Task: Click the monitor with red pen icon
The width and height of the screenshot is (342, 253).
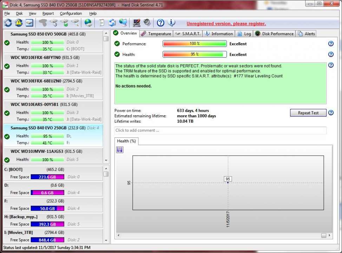Action: (137, 23)
